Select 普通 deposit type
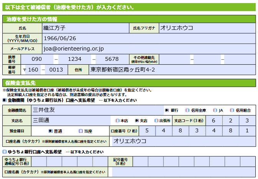This screenshot has height=179, width=258. coord(50,131)
